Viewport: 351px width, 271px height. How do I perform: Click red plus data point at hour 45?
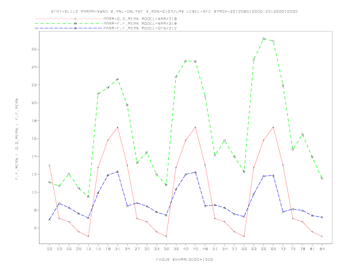(x=195, y=127)
